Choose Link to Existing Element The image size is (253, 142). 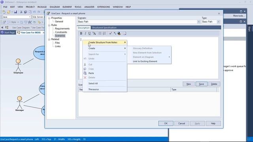click(145, 62)
